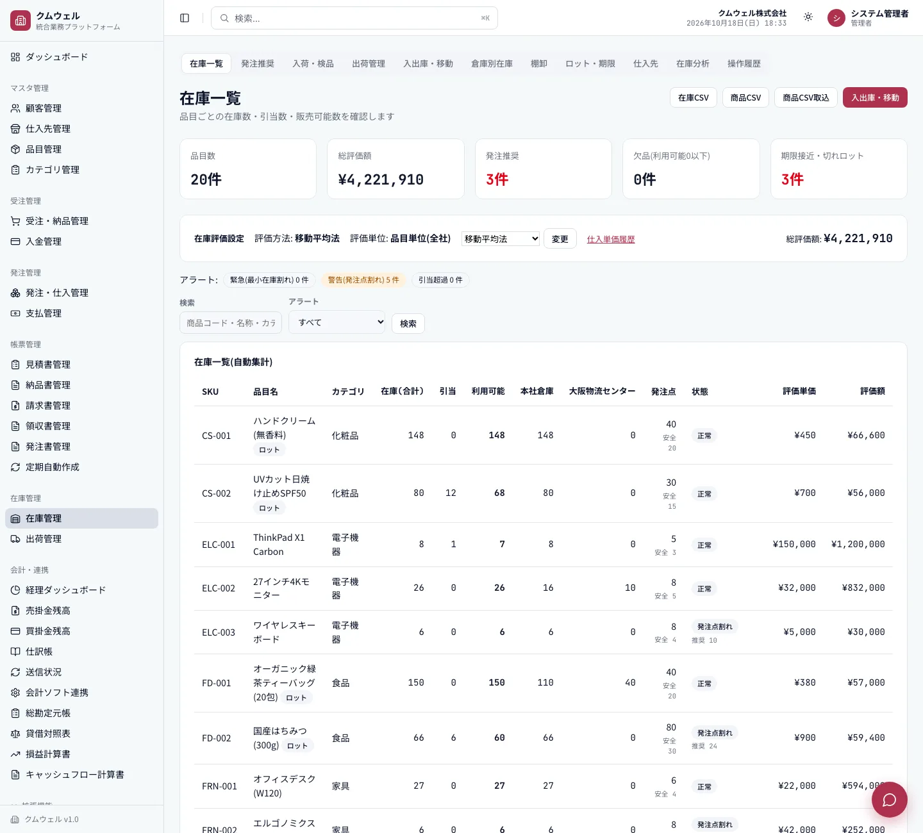Screen dimensions: 923x833
Task: Click the refresh icon for 定期自動作成
Action: [x=15, y=467]
